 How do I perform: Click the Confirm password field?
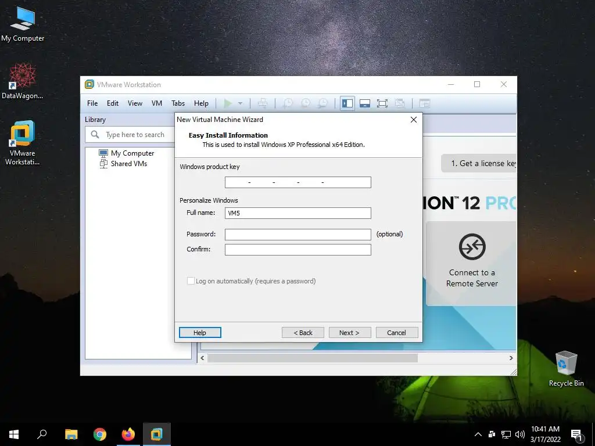(x=298, y=250)
